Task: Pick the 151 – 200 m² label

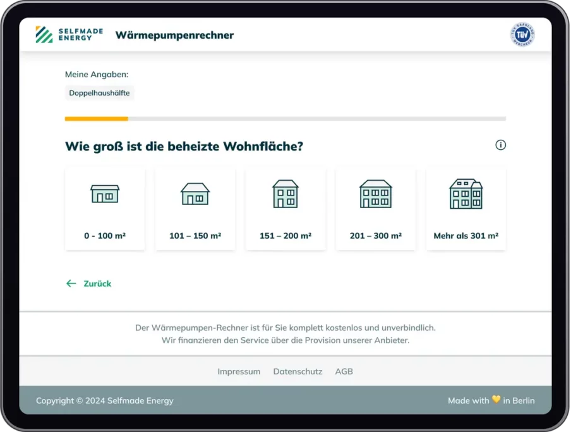Action: pyautogui.click(x=285, y=236)
